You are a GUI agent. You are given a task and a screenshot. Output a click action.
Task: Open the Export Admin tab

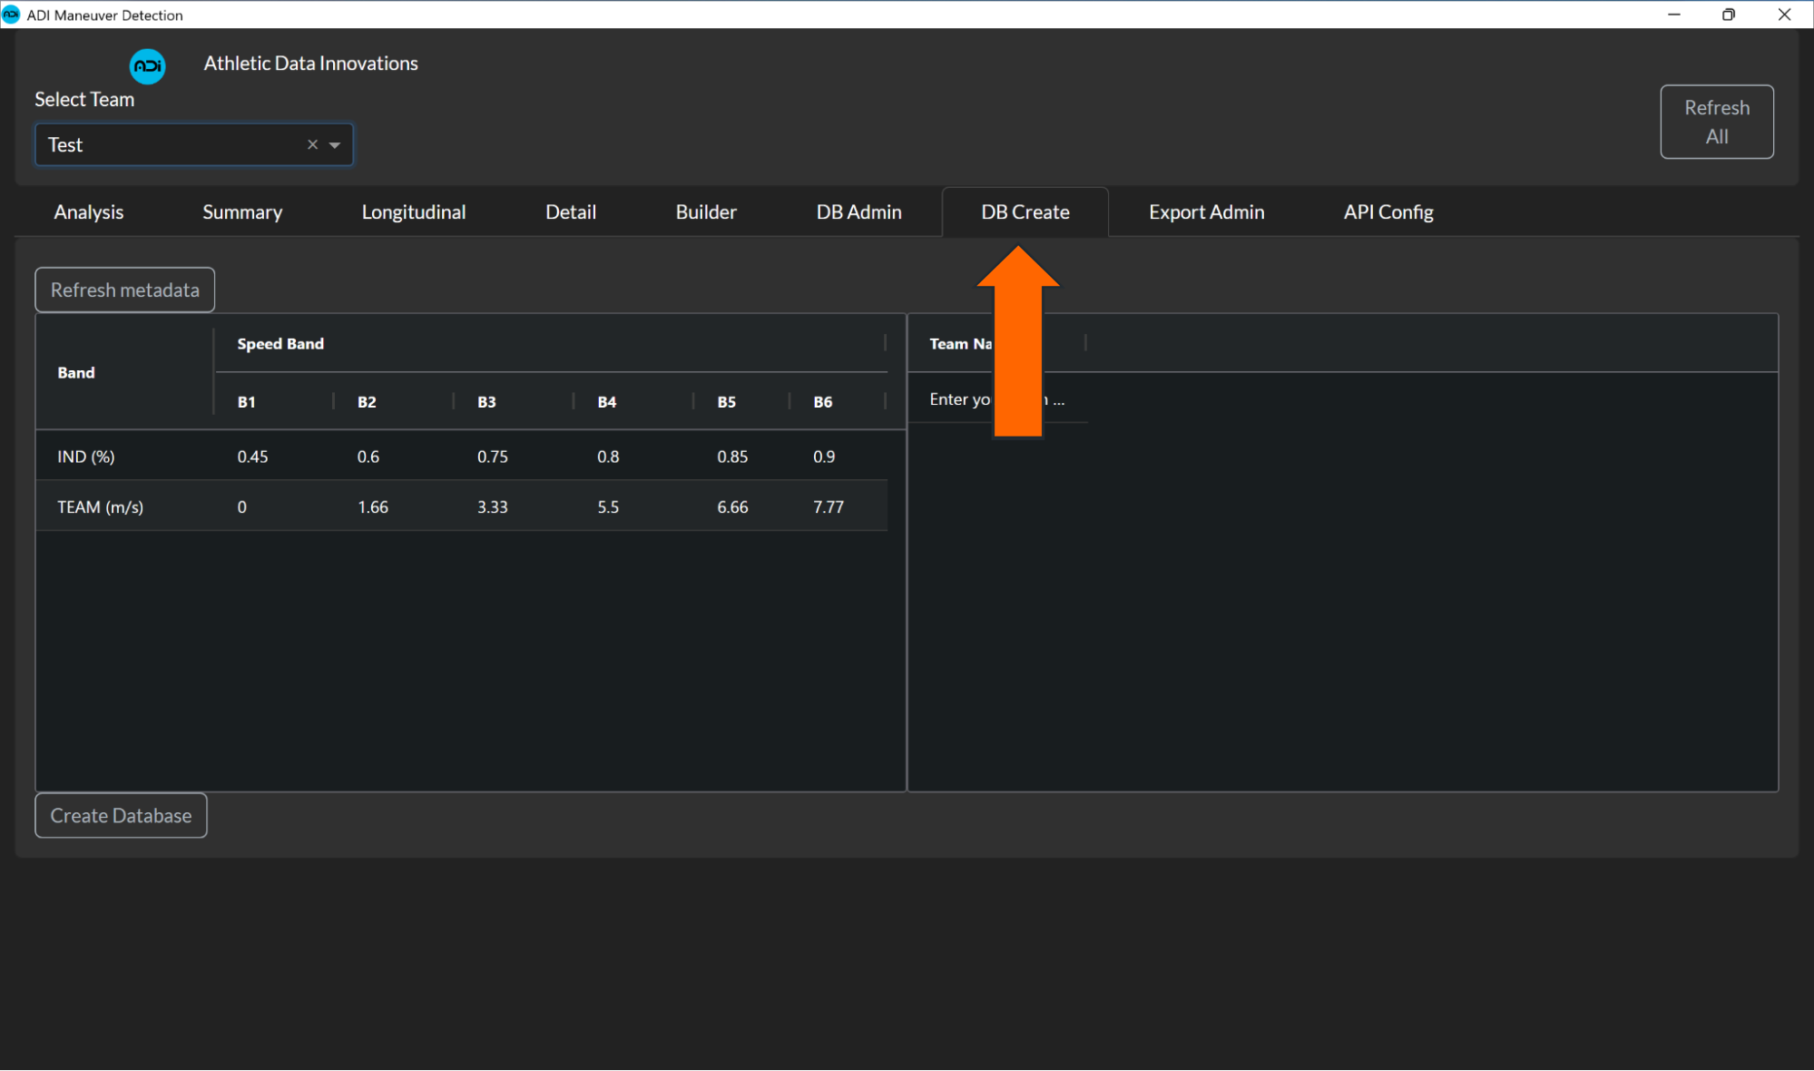click(x=1206, y=211)
